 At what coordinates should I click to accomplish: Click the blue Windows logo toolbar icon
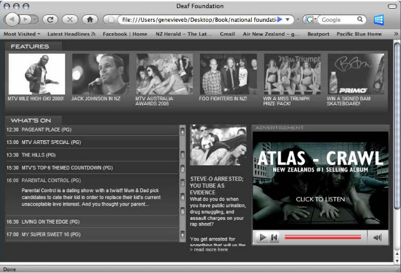pos(378,19)
